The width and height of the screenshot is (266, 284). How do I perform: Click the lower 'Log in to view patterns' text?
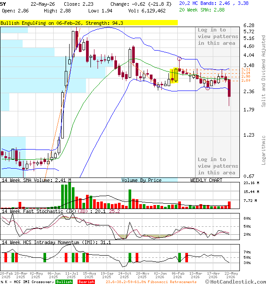(x=218, y=166)
